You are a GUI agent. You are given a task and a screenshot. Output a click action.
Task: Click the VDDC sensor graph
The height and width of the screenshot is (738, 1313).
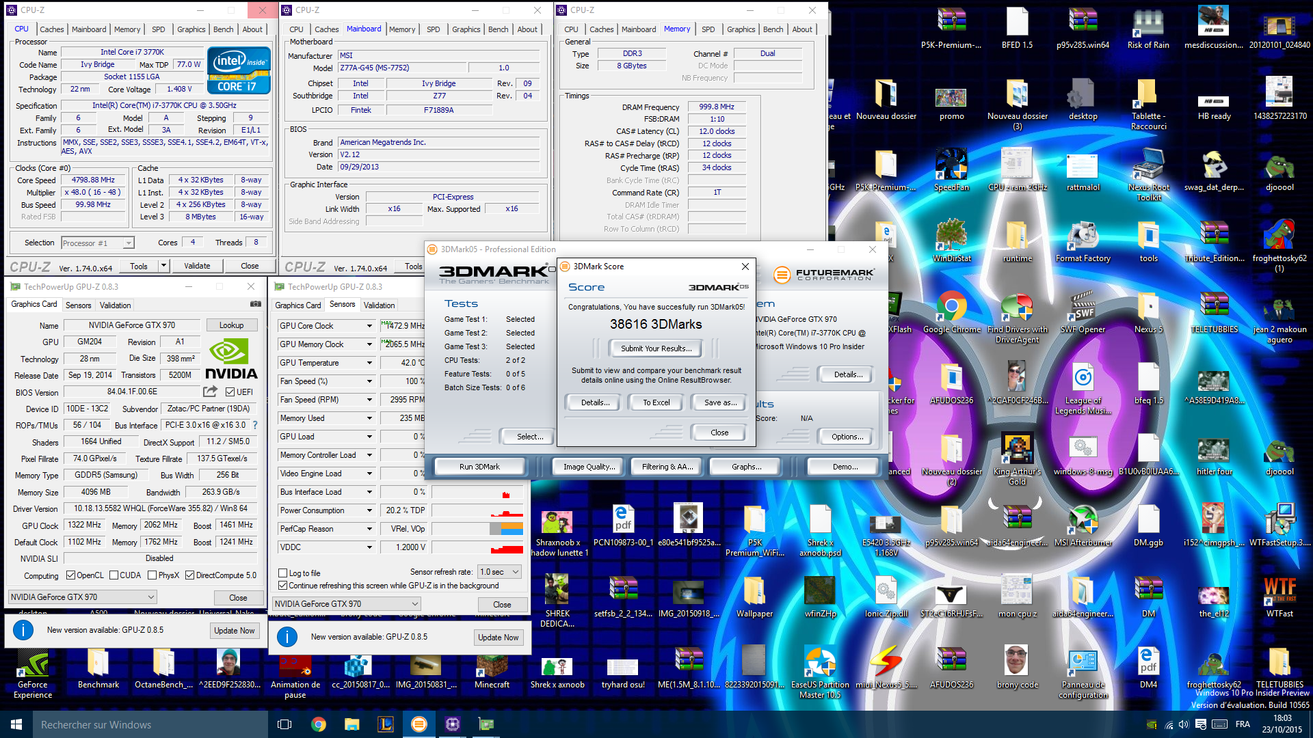coord(477,547)
